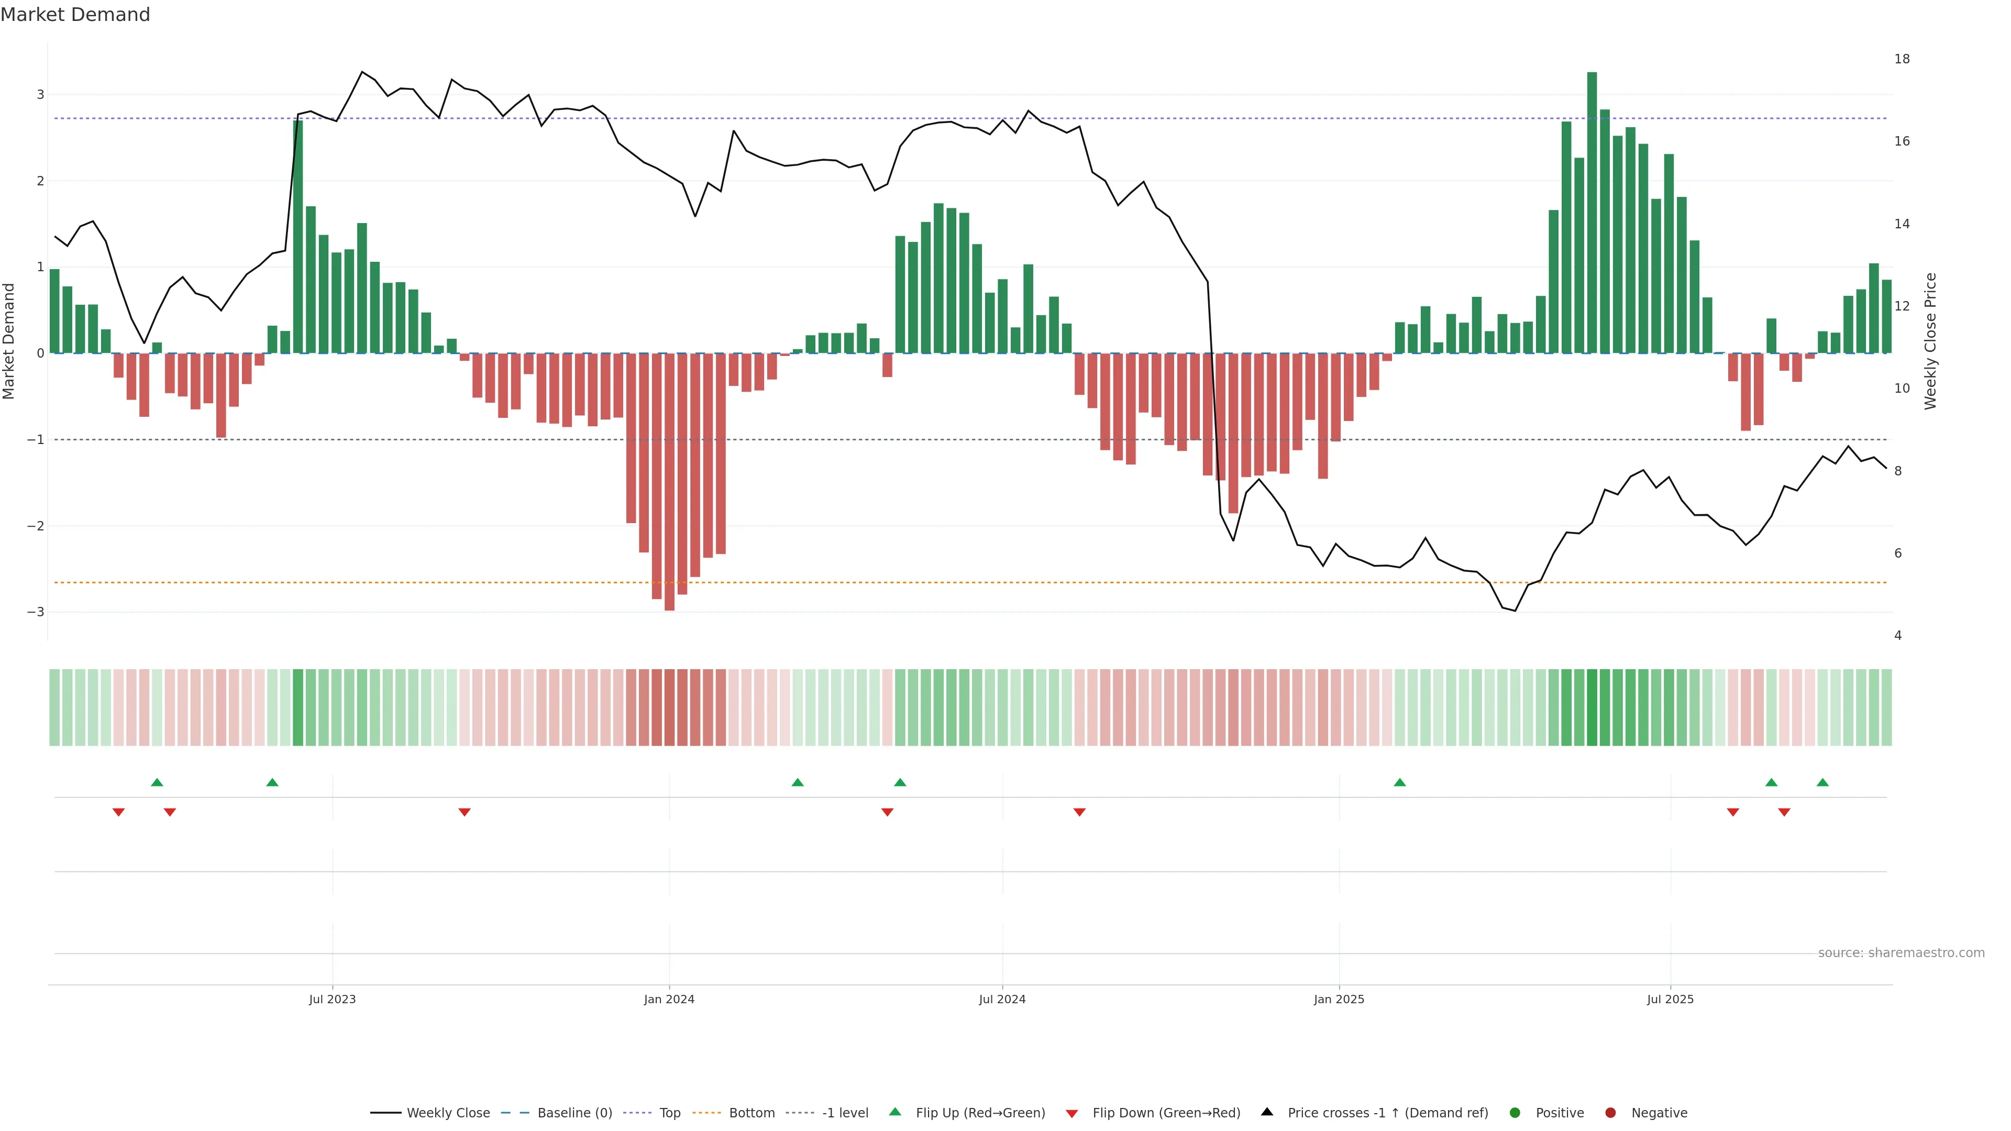Click the leftmost red Flip Down marker

(119, 813)
